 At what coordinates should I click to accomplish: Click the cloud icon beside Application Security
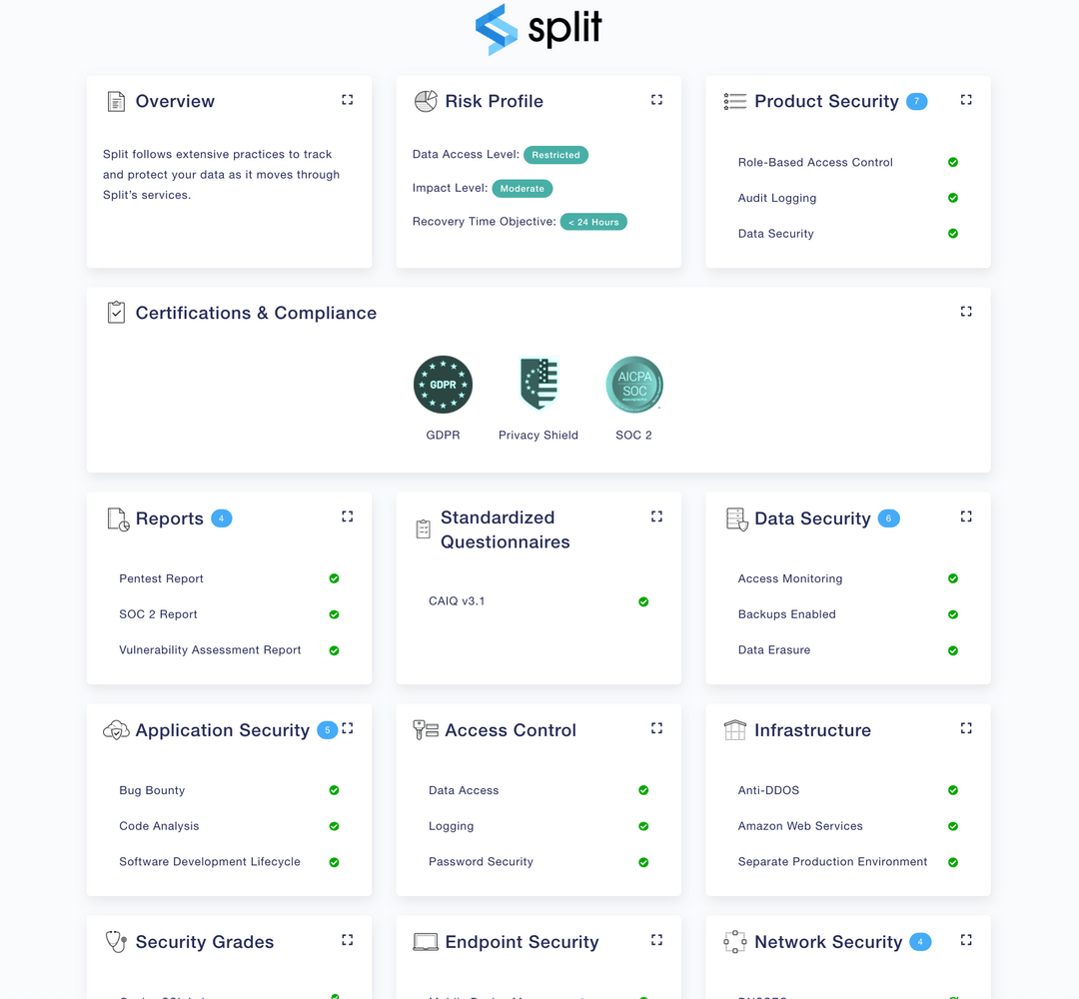pyautogui.click(x=116, y=730)
